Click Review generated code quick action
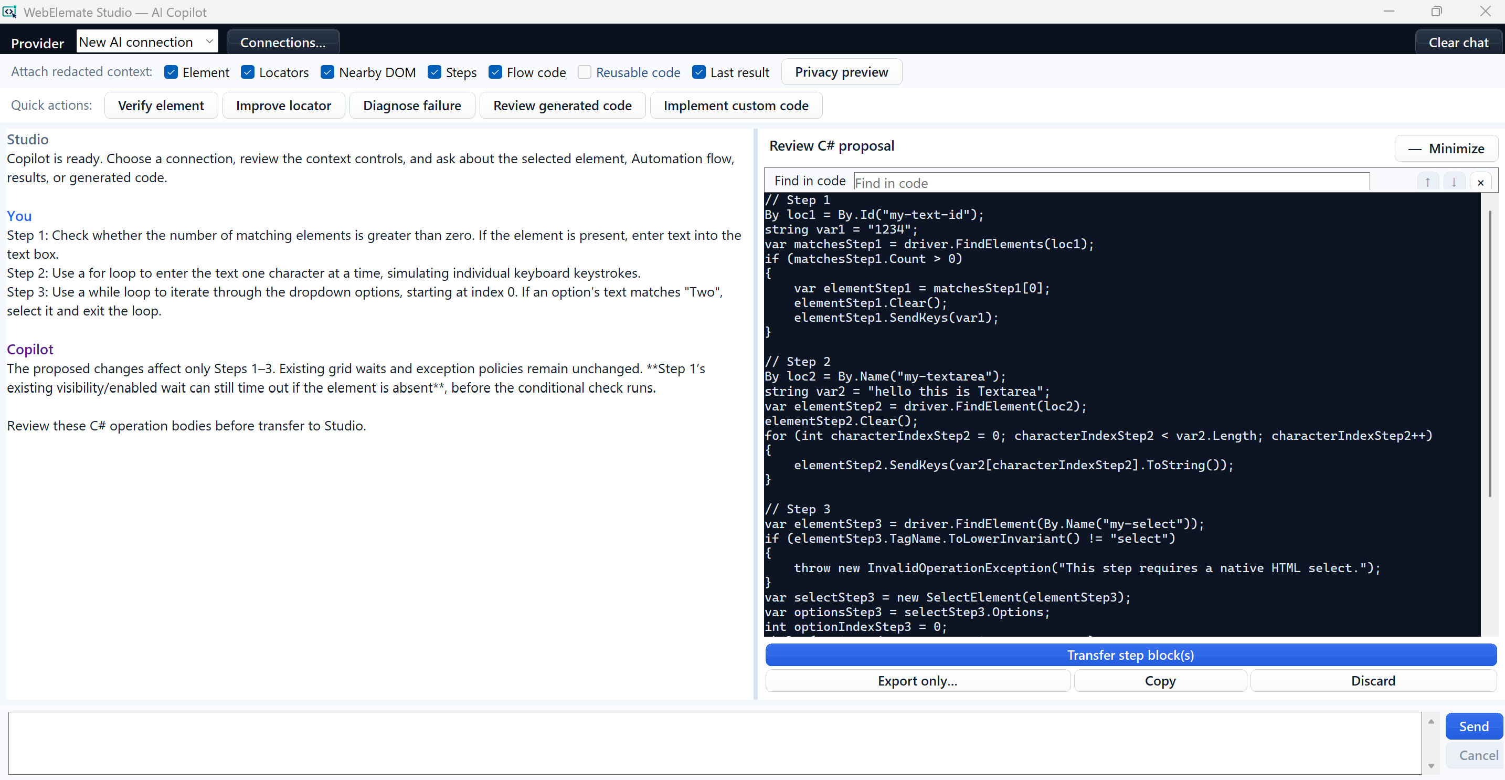1505x780 pixels. [x=562, y=105]
